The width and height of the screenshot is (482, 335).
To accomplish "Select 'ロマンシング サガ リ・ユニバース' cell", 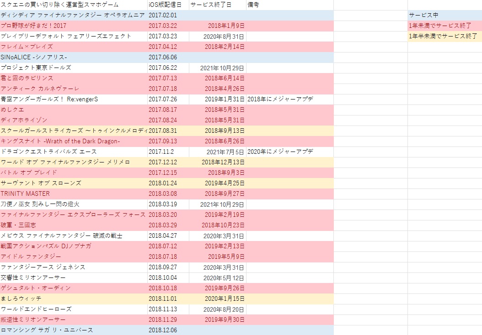I will click(x=74, y=330).
